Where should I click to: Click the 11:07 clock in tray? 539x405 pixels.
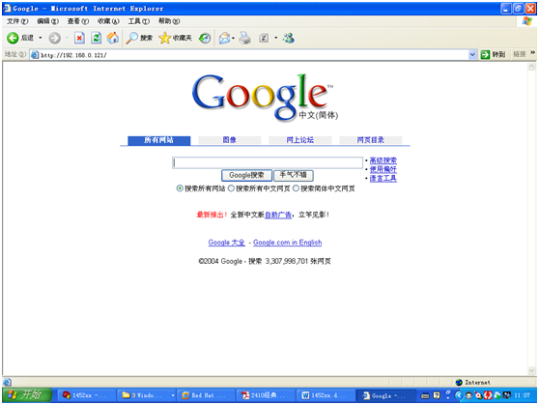tap(522, 395)
